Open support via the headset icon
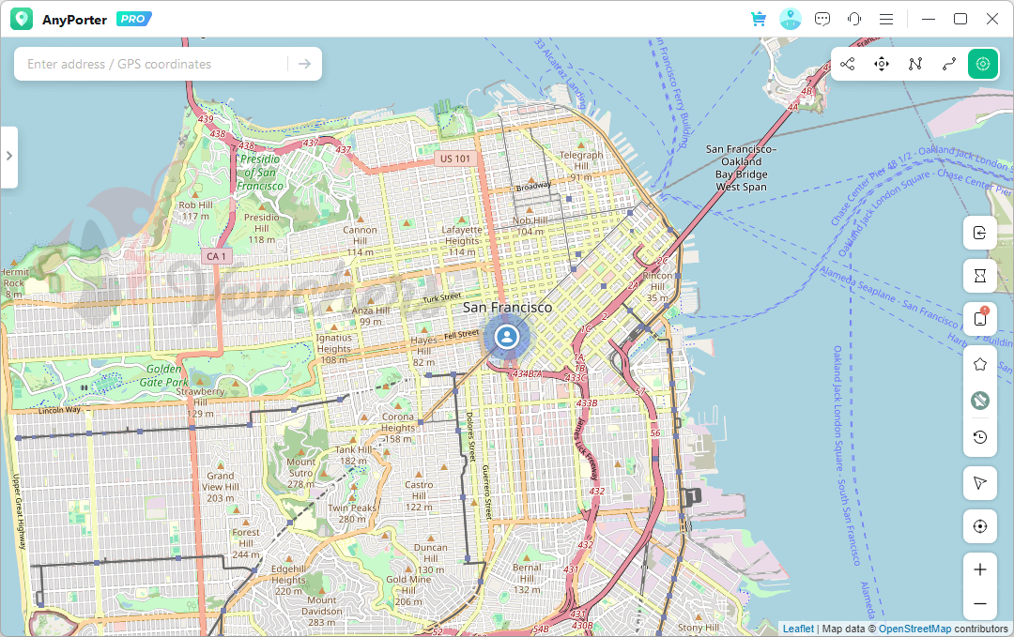 [854, 19]
